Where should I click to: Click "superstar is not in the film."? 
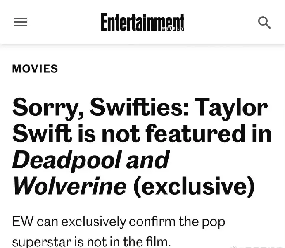92,242
